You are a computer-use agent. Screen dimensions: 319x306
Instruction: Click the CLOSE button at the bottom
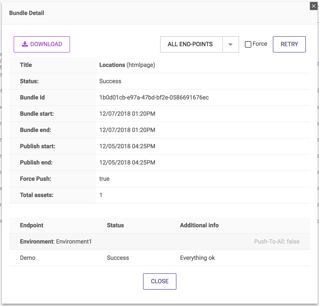tap(159, 281)
